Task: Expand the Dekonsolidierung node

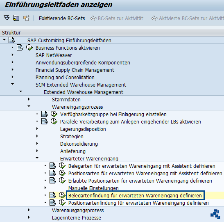Action: 37,144
